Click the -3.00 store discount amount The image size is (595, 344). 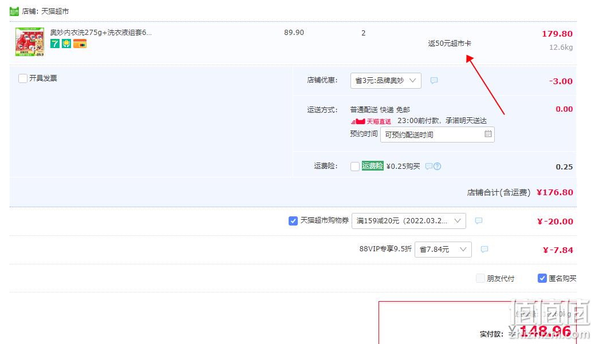pyautogui.click(x=561, y=81)
